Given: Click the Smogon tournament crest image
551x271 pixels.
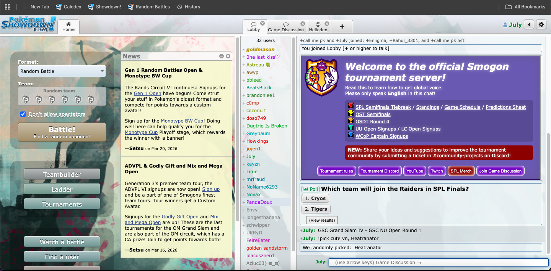Looking at the screenshot, I should click(x=322, y=77).
